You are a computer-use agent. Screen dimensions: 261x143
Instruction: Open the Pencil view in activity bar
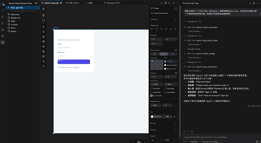pos(3,42)
